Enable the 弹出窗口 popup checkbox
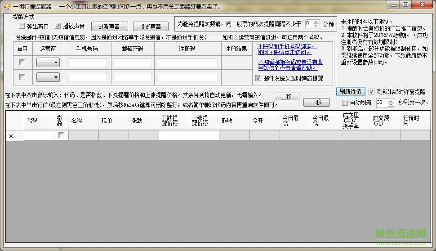The image size is (436, 251). (x=22, y=26)
